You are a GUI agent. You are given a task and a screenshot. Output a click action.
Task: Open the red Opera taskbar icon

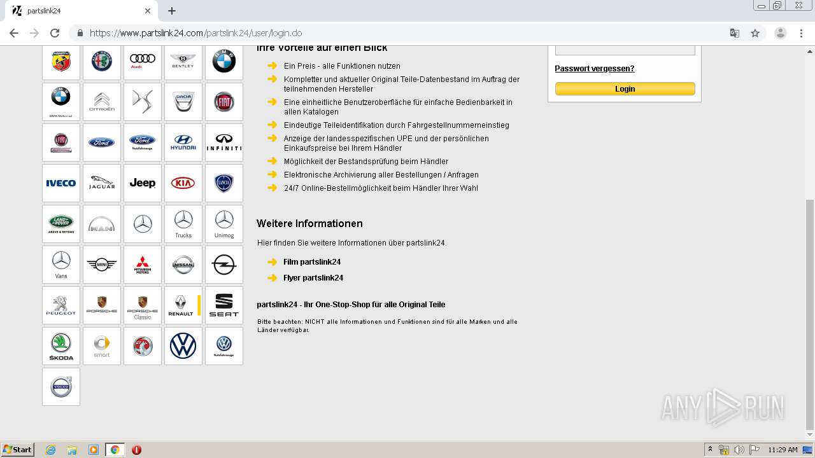coord(136,450)
